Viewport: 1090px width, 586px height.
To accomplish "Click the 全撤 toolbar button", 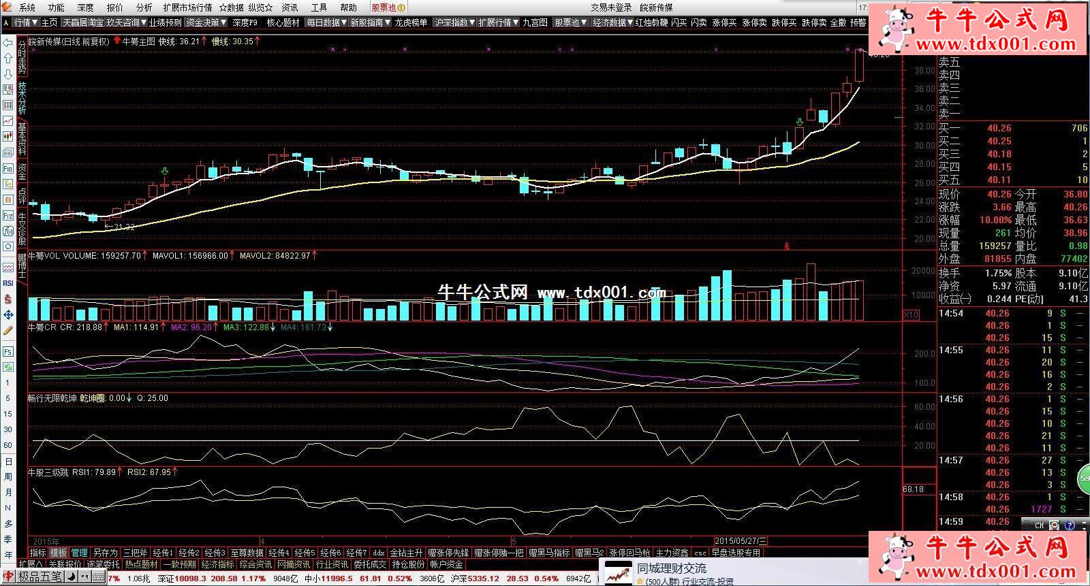I will point(838,22).
